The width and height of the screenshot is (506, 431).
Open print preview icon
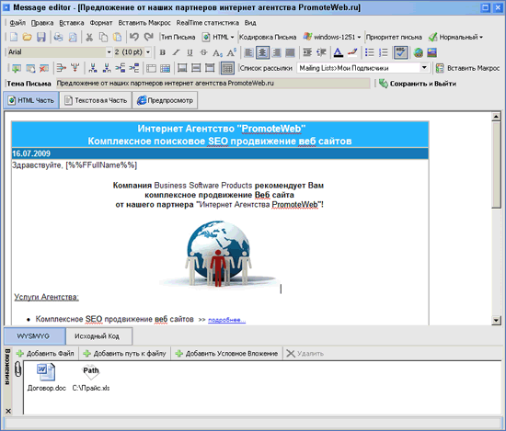click(73, 37)
